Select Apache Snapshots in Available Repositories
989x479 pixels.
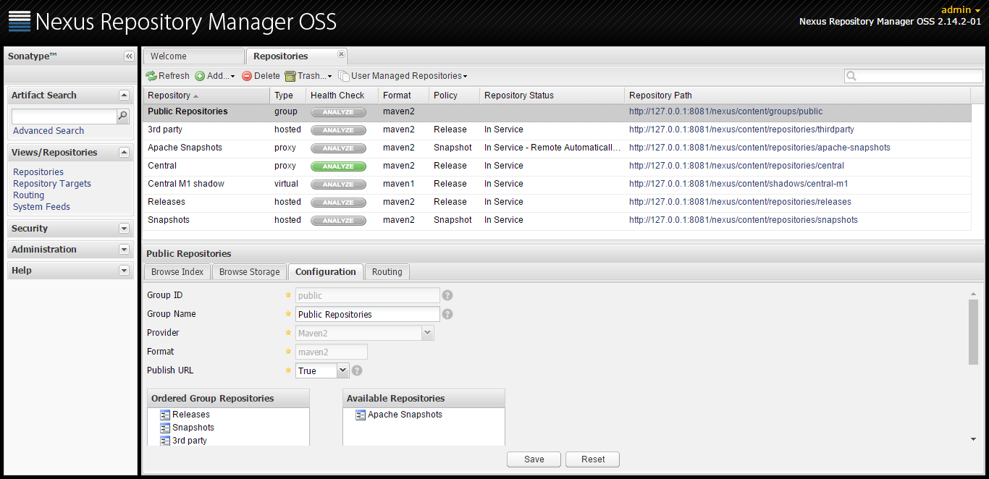click(405, 415)
